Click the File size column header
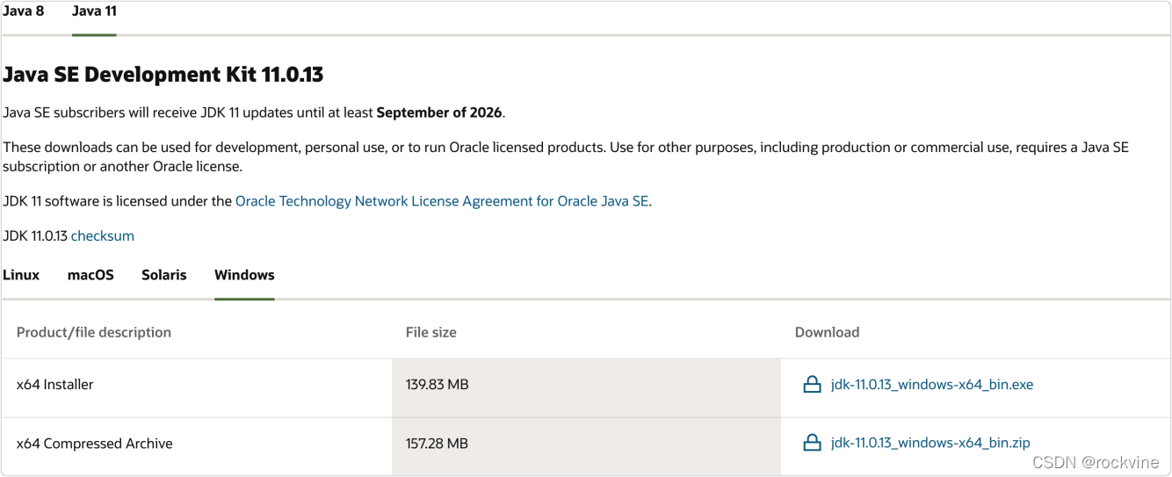The image size is (1172, 477). pos(430,332)
